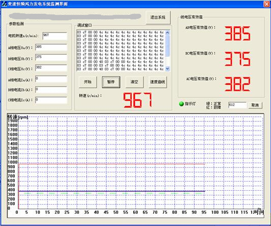Click the 调试窗口 group label
The image size is (271, 226).
(84, 26)
